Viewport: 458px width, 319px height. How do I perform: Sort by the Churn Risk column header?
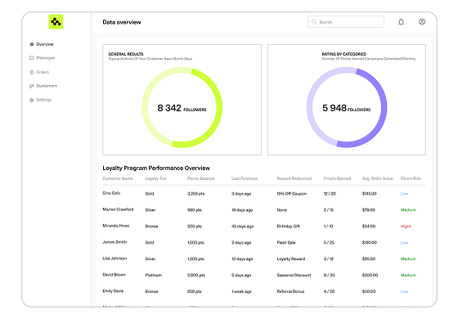tap(411, 178)
